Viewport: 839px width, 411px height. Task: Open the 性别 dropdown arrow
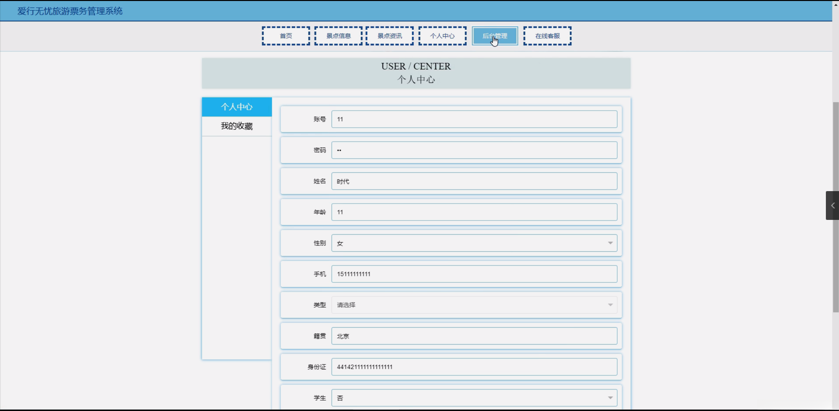coord(610,243)
